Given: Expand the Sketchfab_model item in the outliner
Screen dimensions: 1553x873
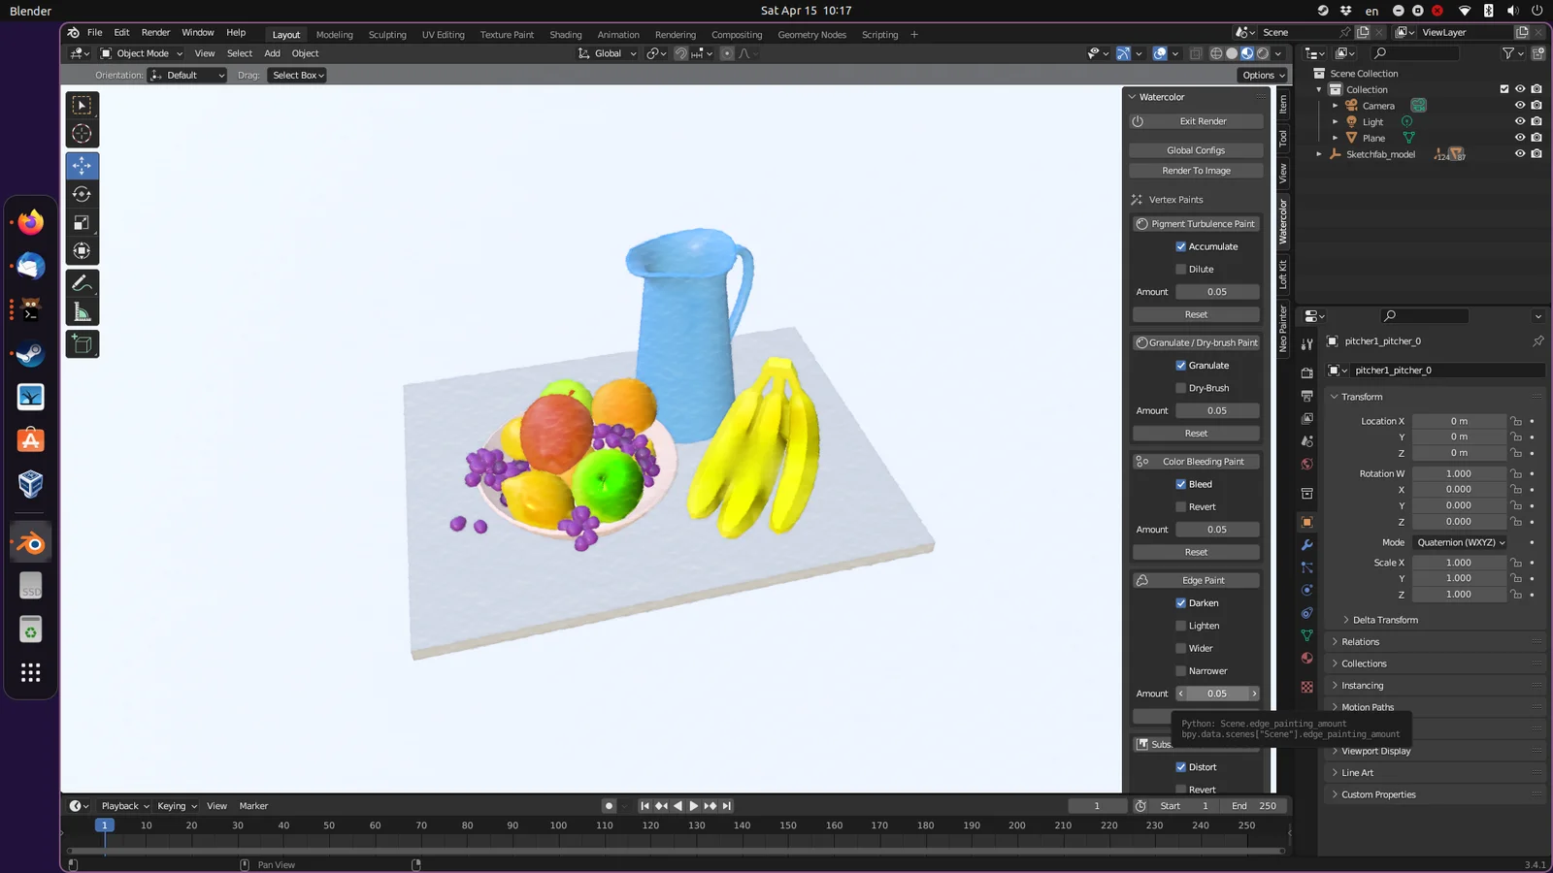Looking at the screenshot, I should tap(1319, 153).
